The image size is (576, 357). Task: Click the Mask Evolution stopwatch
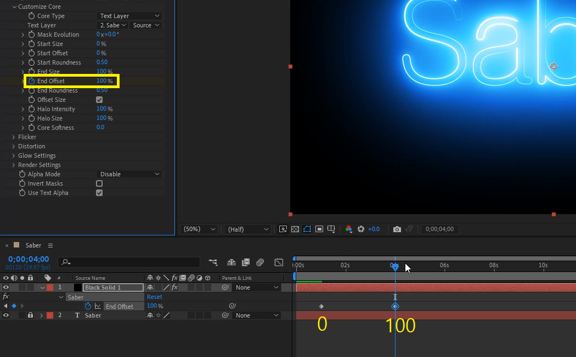pyautogui.click(x=32, y=34)
